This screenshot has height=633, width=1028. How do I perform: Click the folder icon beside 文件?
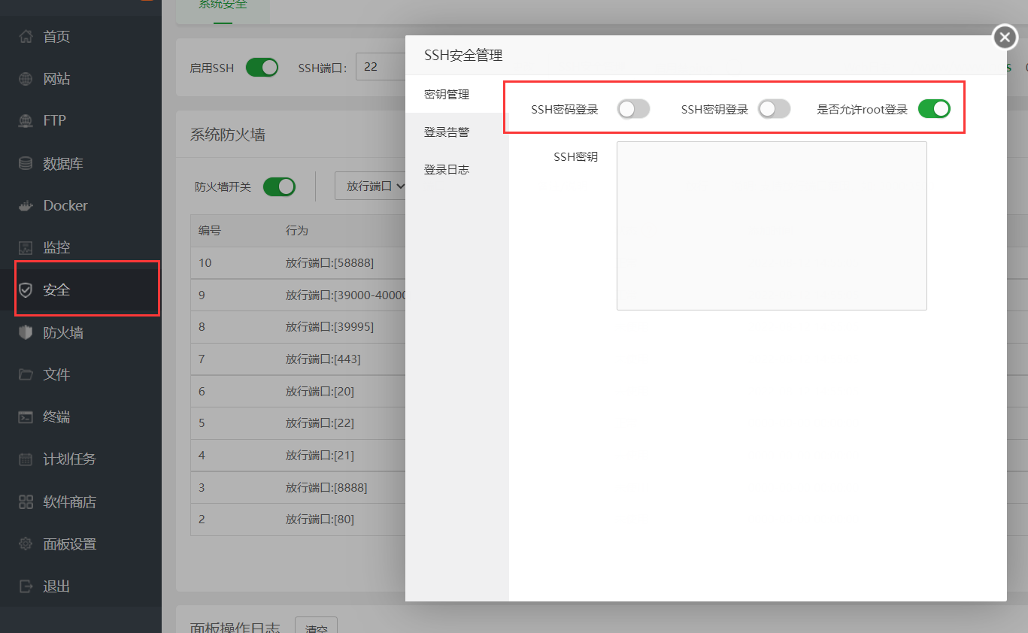coord(26,374)
